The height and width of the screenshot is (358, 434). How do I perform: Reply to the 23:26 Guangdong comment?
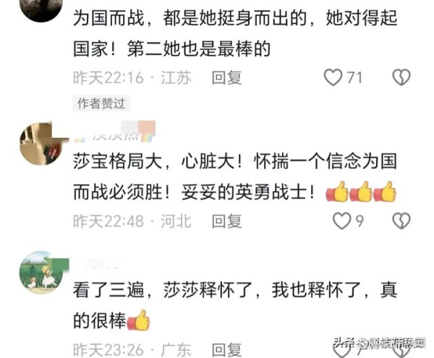(226, 350)
